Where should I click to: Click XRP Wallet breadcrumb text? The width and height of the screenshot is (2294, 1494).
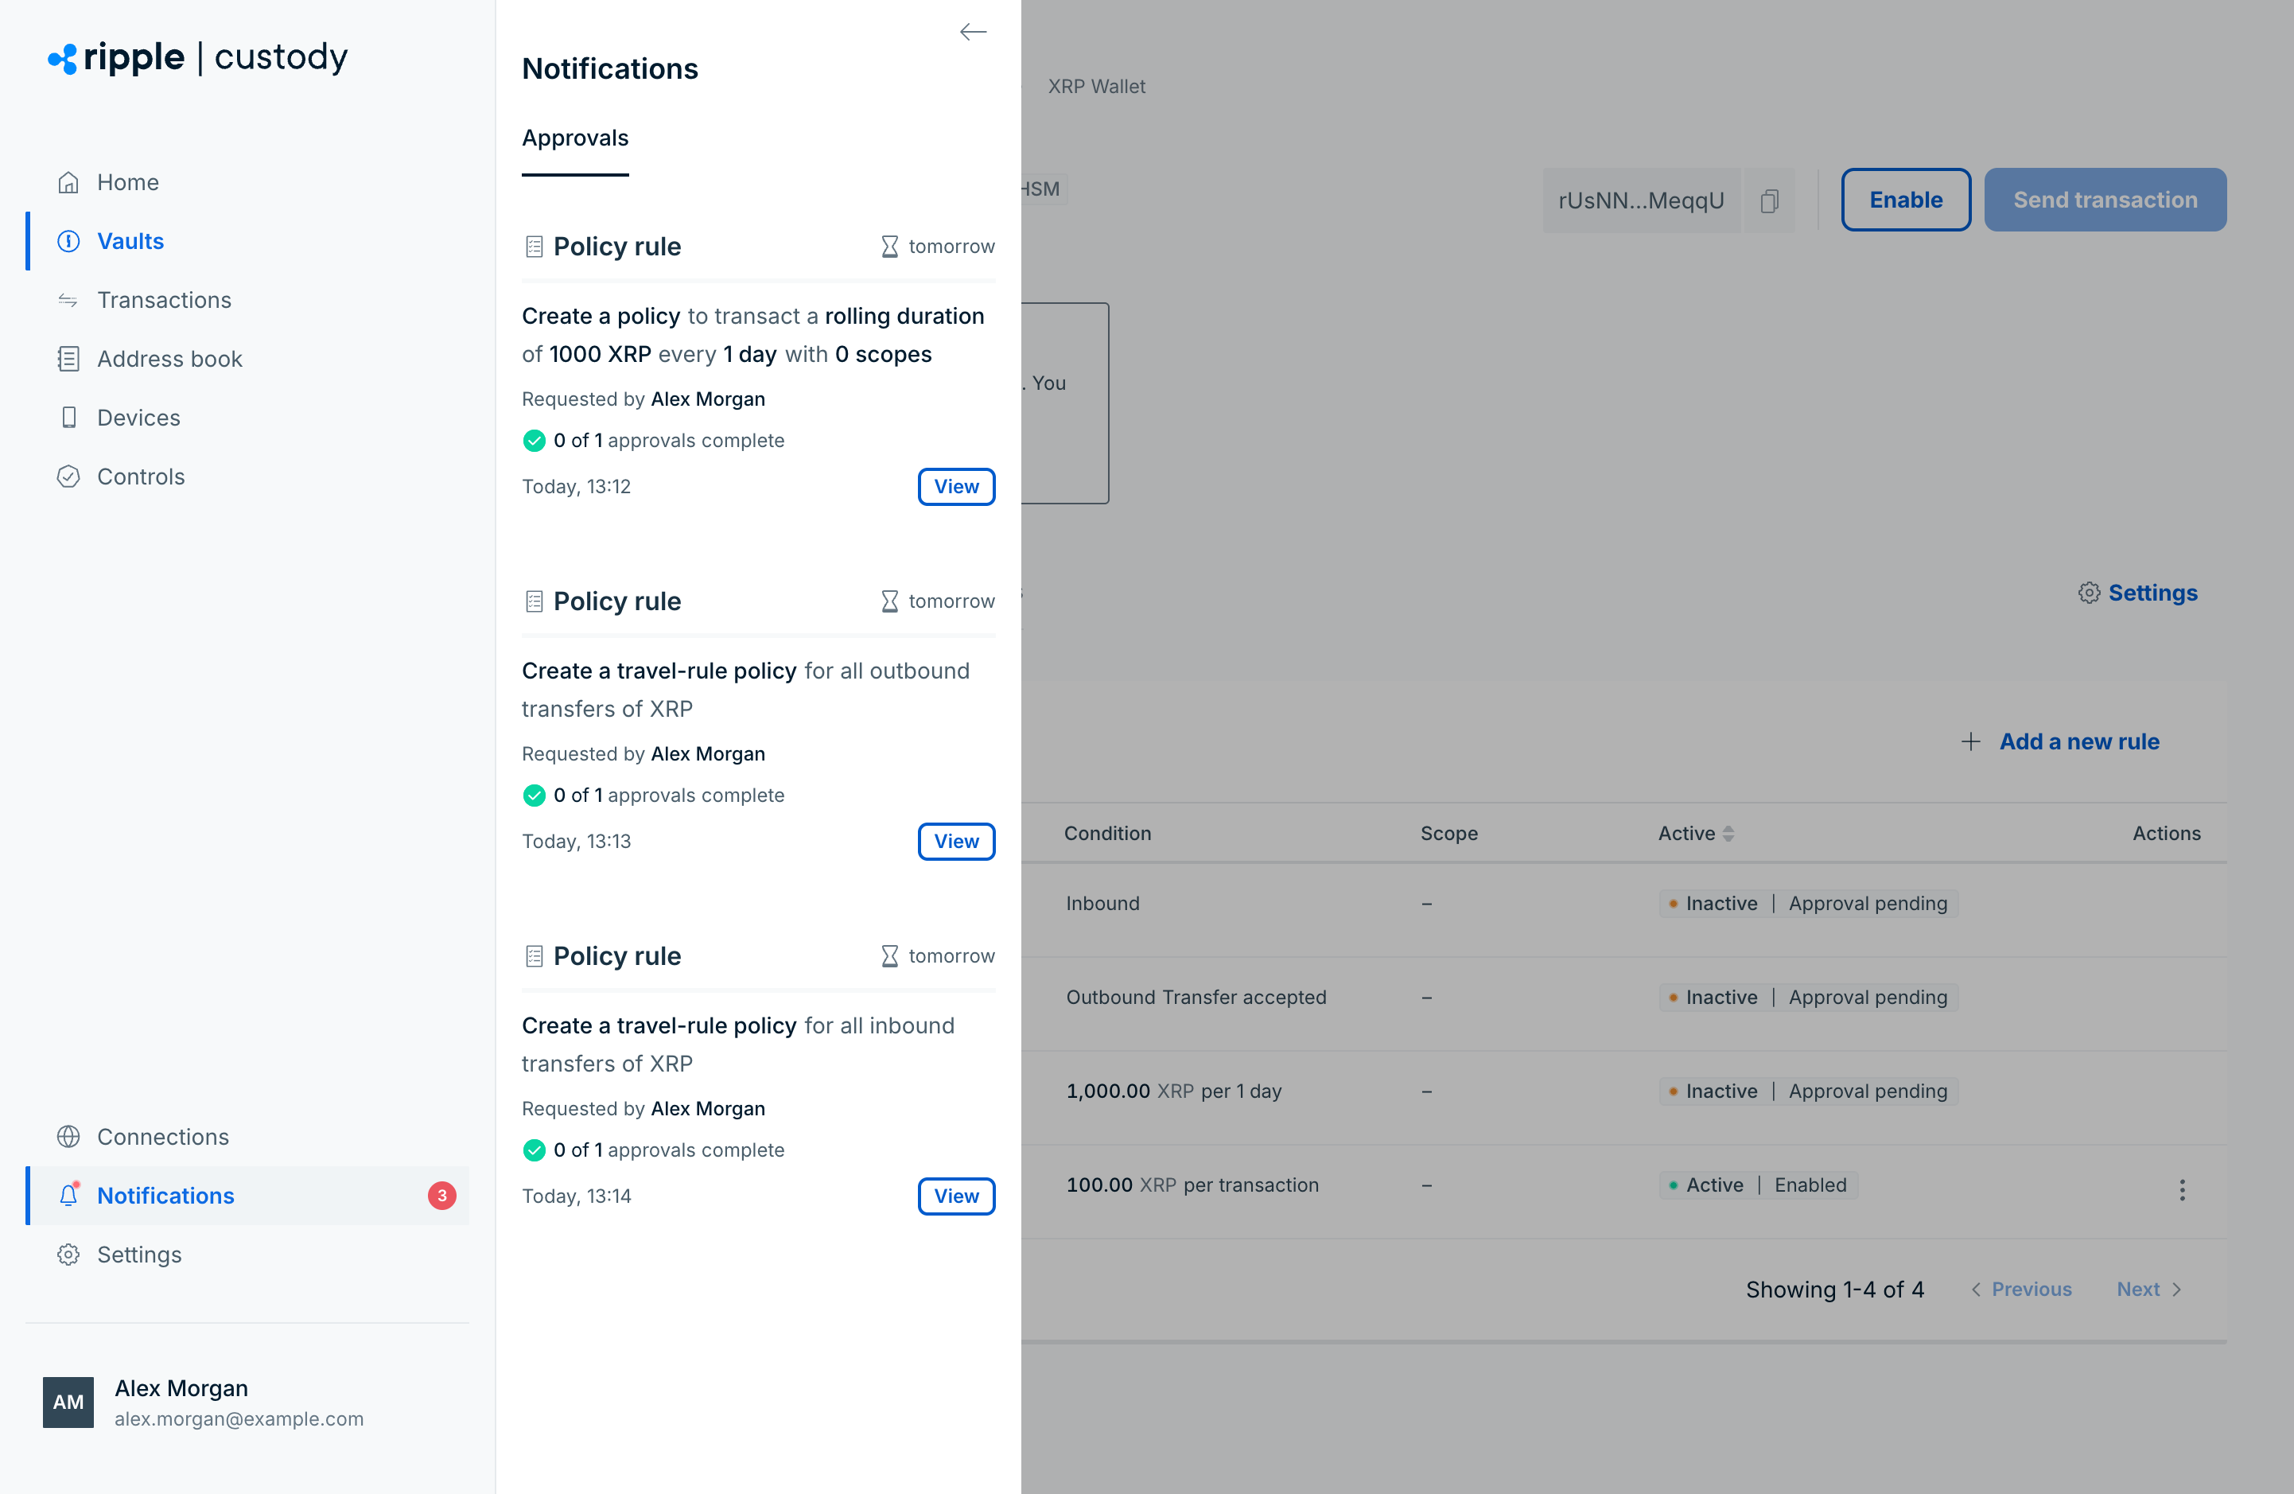(1097, 87)
